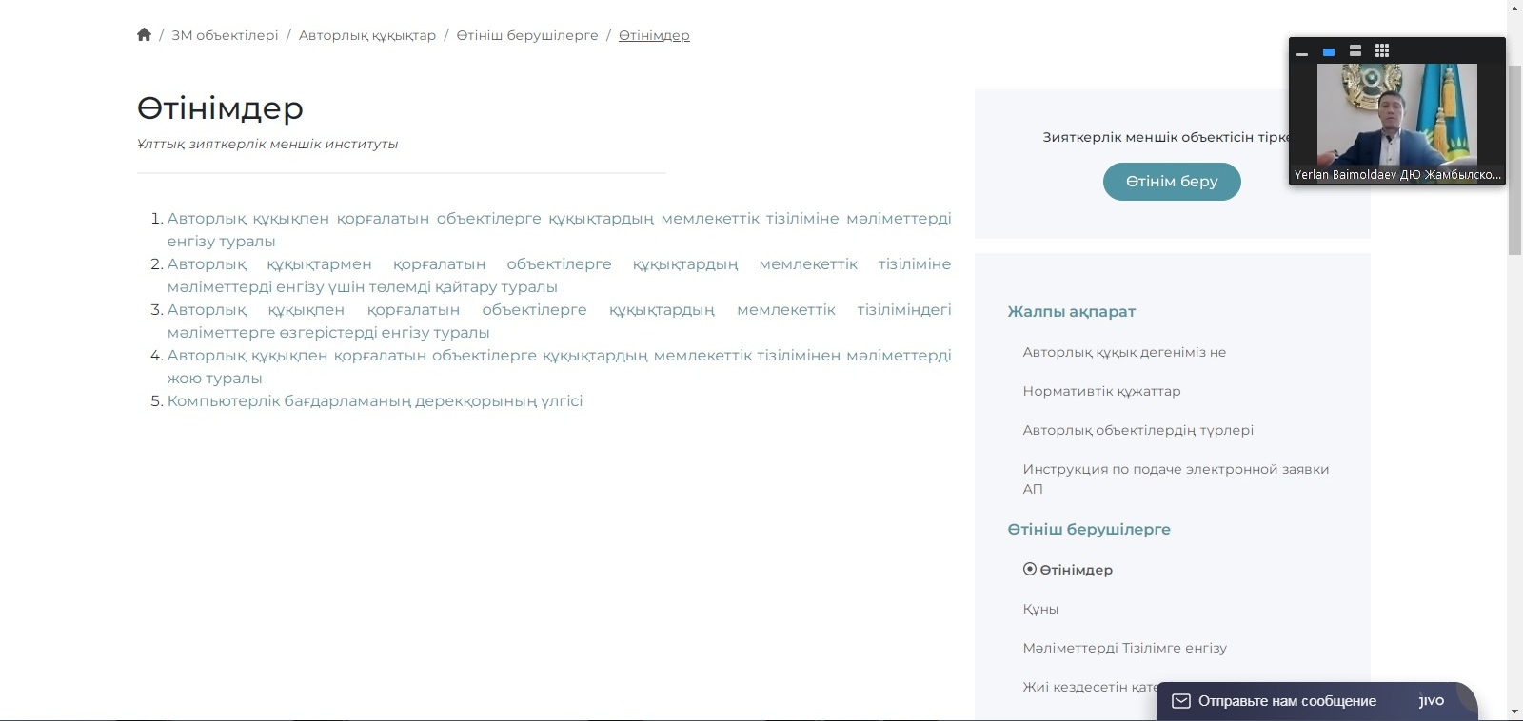Click the jivo logo in chat widget

(1431, 701)
